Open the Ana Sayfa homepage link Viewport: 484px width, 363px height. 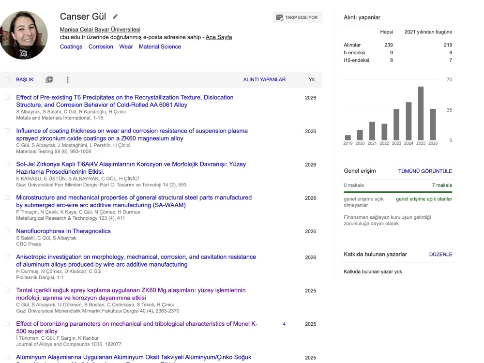219,37
